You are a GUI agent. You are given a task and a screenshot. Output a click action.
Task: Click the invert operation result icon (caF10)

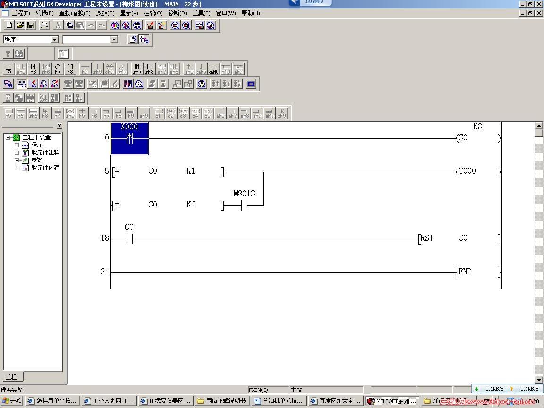(x=214, y=68)
